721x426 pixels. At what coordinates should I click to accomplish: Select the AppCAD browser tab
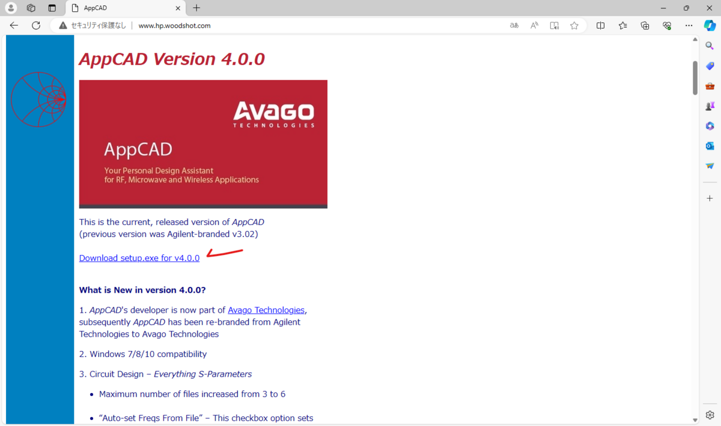pos(125,8)
